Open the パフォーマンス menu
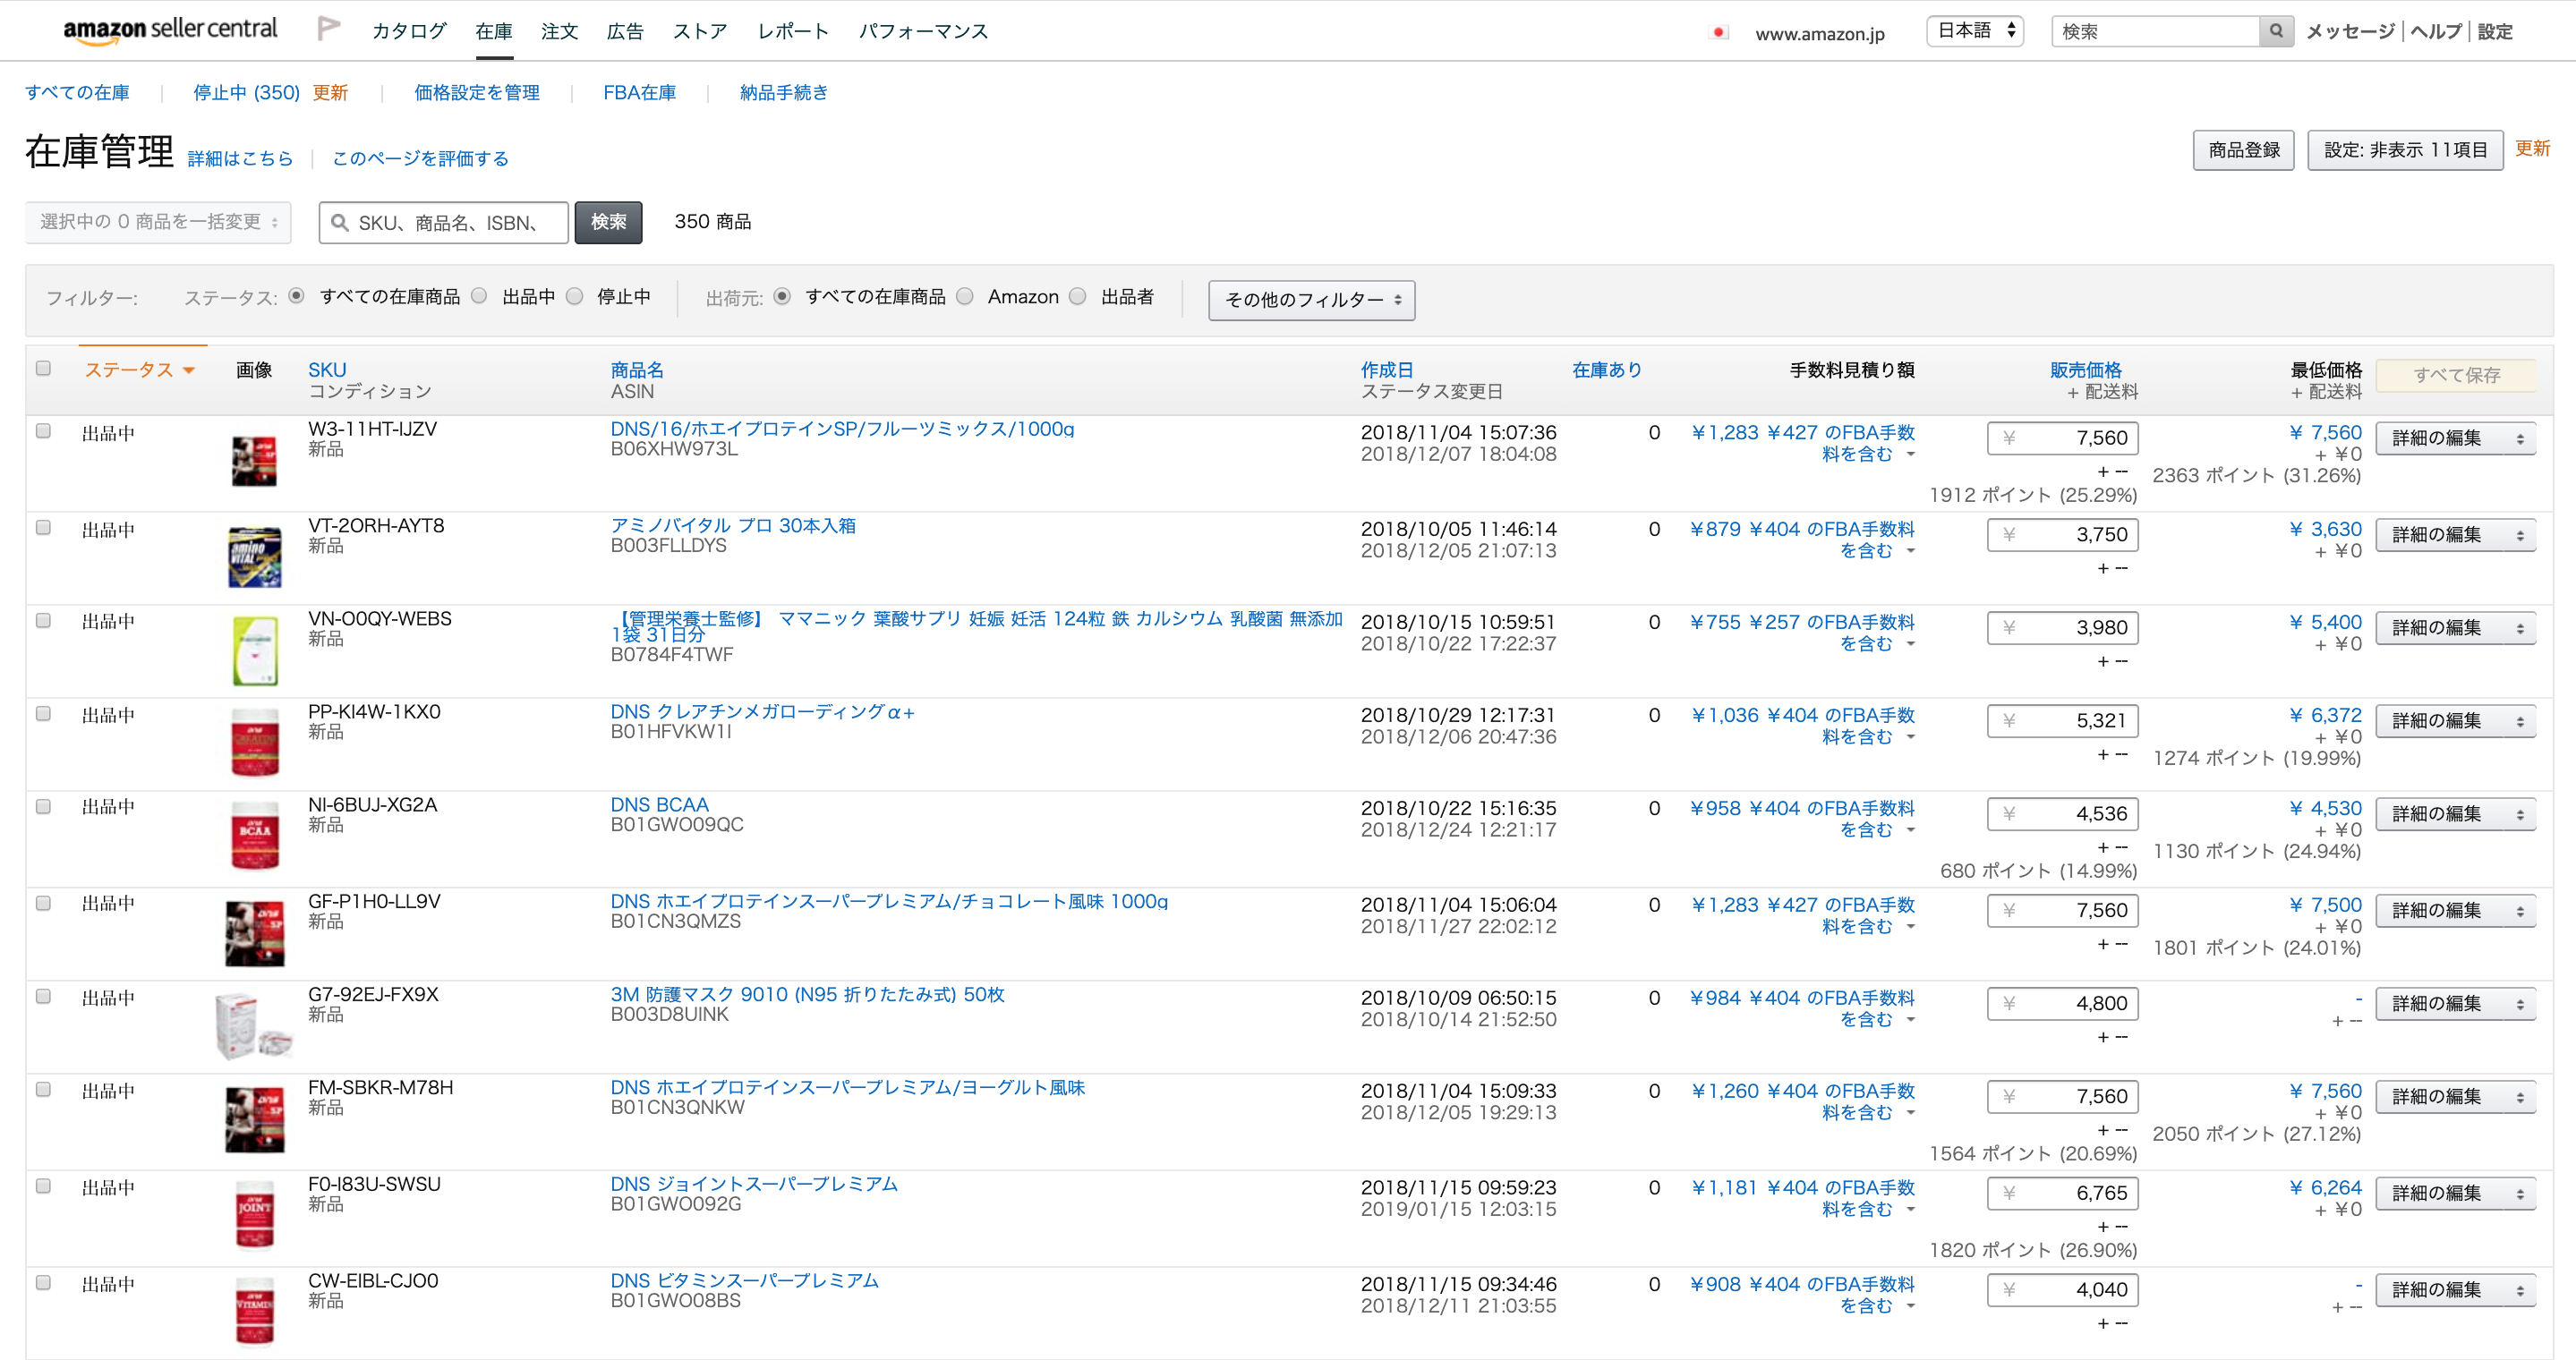 [x=923, y=31]
